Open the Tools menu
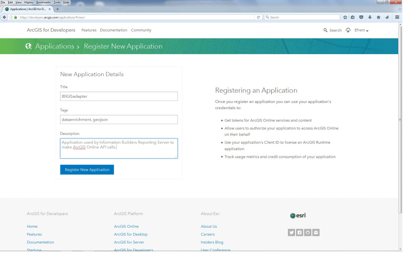 pos(57,2)
